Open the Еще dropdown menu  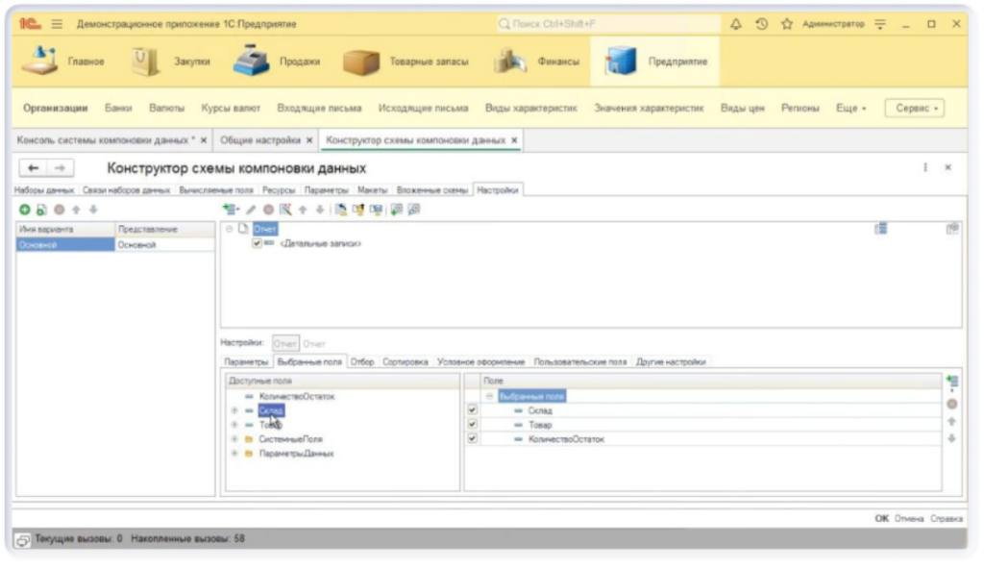pyautogui.click(x=850, y=109)
